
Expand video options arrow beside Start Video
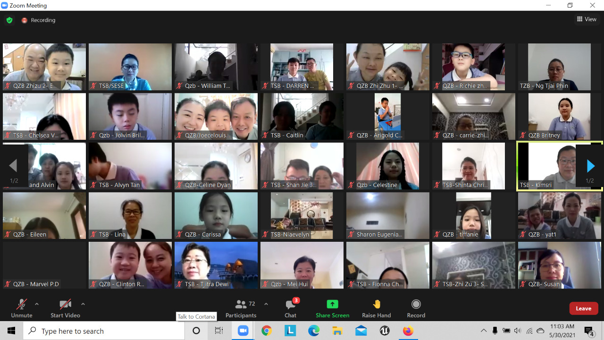(x=83, y=304)
